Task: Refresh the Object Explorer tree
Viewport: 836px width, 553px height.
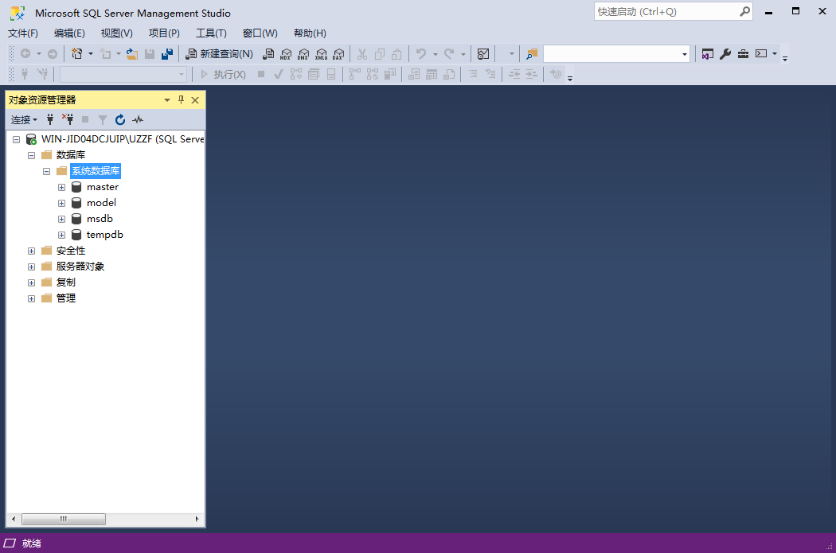Action: pyautogui.click(x=120, y=119)
